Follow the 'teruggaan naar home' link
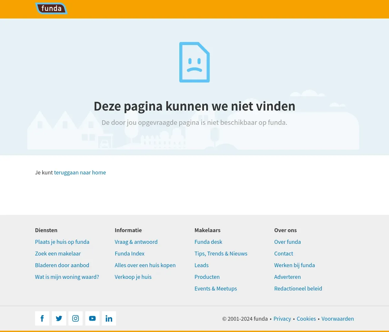This screenshot has width=389, height=332. 80,172
